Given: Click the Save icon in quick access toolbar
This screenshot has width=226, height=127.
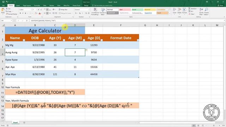Looking at the screenshot, I should pos(3,2).
